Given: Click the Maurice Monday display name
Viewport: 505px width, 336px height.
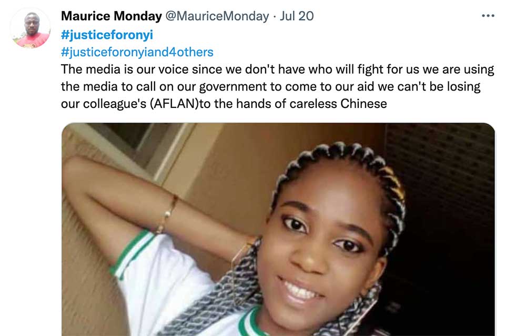Looking at the screenshot, I should (x=112, y=16).
